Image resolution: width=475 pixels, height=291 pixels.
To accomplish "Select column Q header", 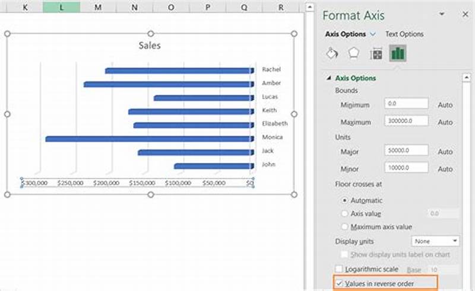I will tap(244, 7).
